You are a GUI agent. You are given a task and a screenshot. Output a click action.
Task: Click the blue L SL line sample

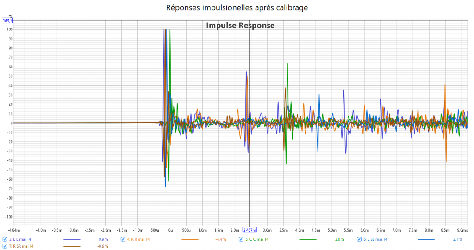(x=426, y=239)
